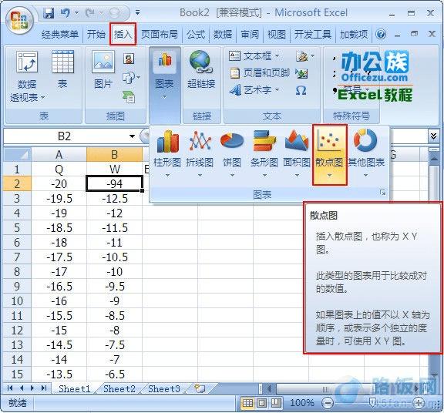This screenshot has height=413, width=444.
Task: Switch to Page Break Preview in status bar
Action: (276, 403)
